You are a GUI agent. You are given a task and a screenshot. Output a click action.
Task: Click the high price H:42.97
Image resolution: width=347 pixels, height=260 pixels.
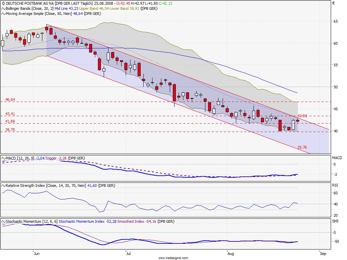click(x=138, y=3)
